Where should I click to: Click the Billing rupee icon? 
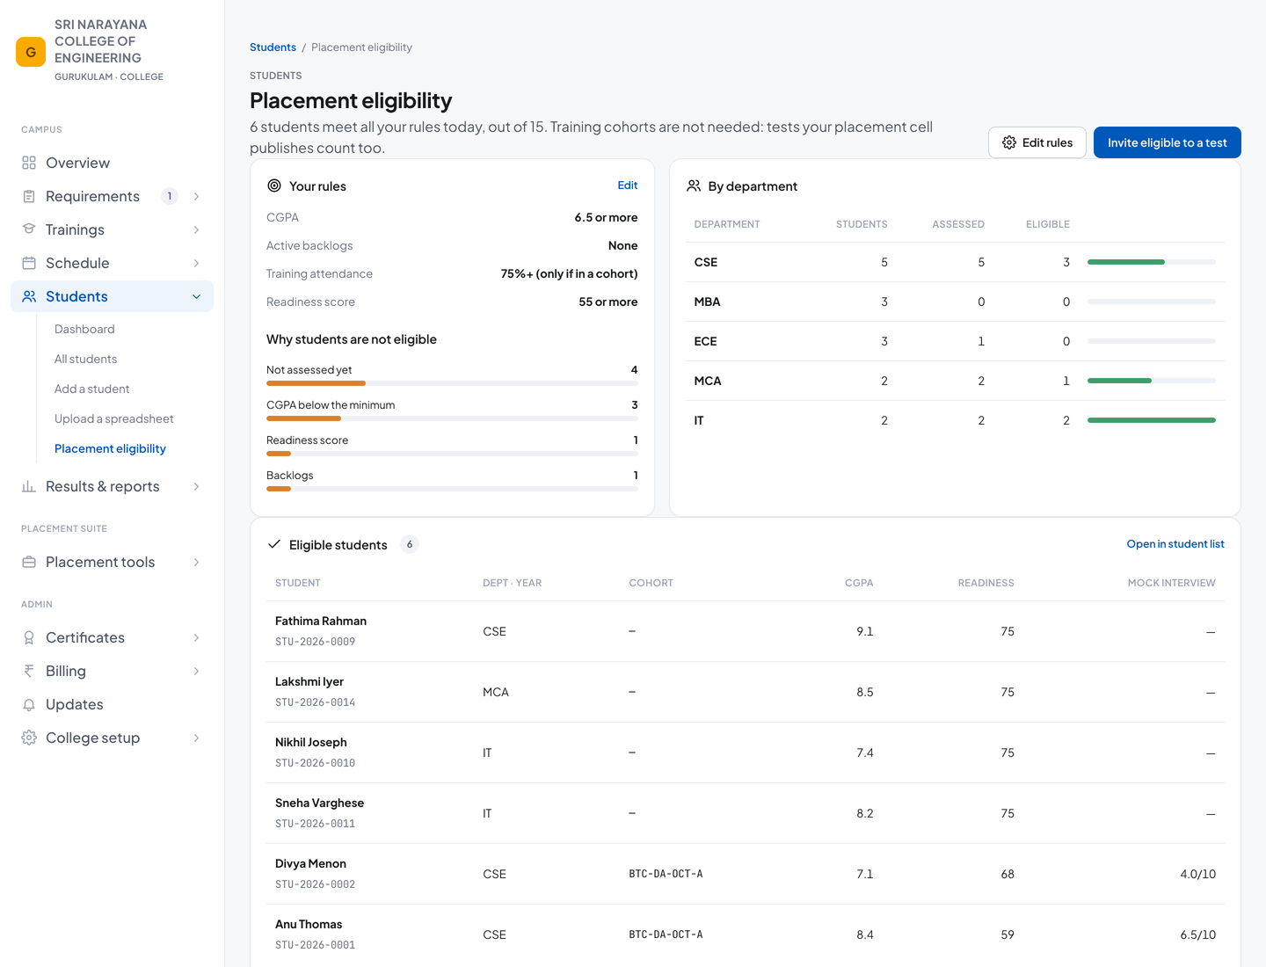coord(29,671)
